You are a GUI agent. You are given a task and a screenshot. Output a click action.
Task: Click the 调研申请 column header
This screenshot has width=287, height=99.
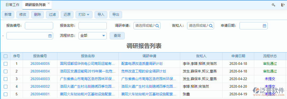pyautogui.click(x=149, y=56)
